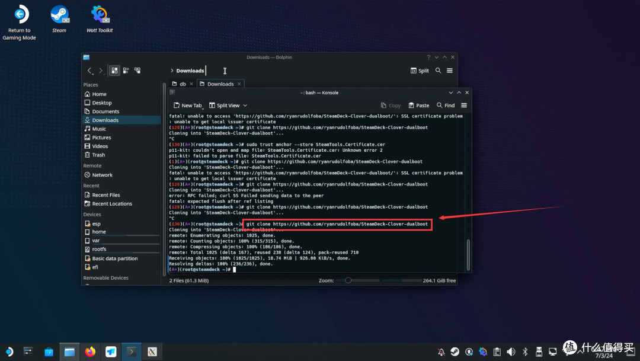Open the application launcher on taskbar

coord(9,352)
